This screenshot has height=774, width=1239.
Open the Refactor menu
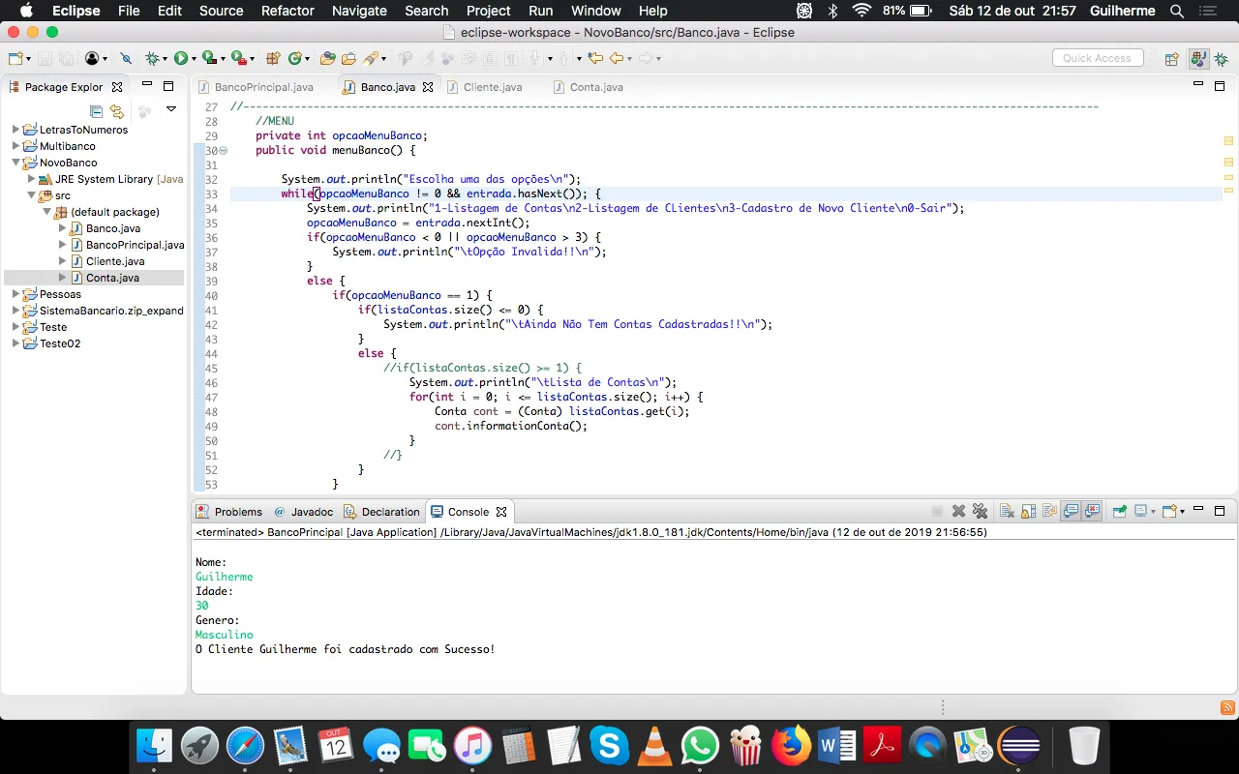click(x=287, y=11)
